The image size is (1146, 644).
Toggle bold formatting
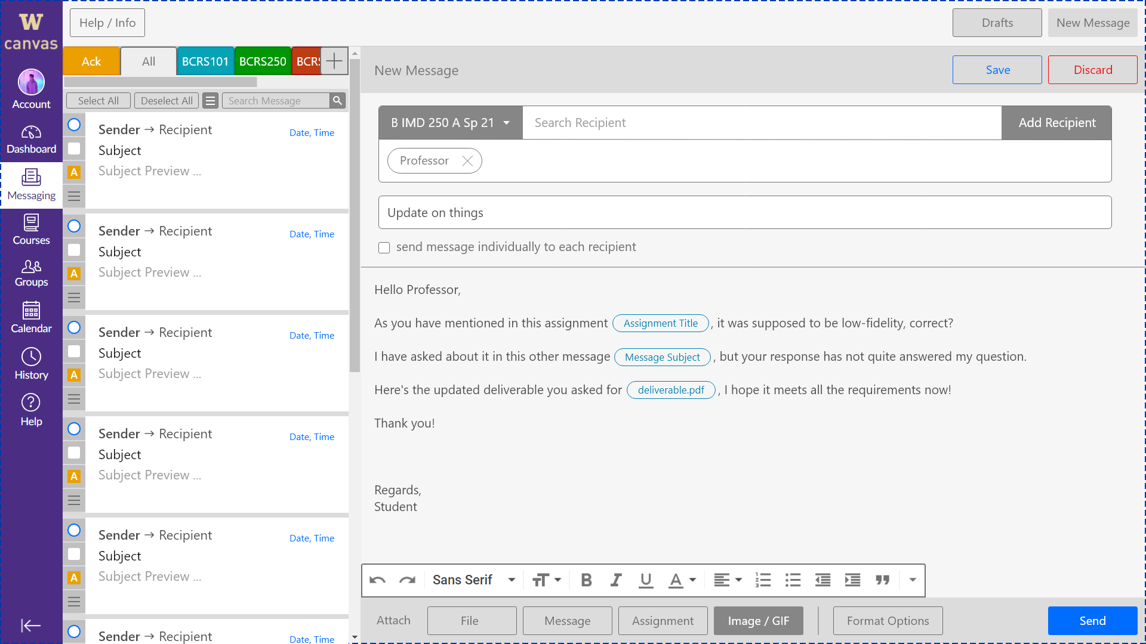[x=586, y=580]
